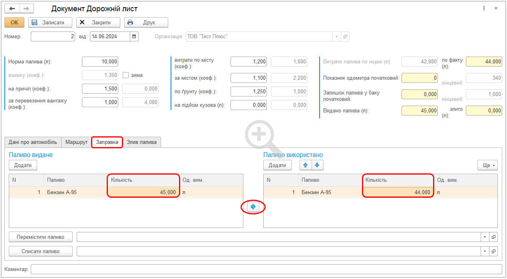This screenshot has height=279, width=507.
Task: Expand the Перемістити паливо field dropdown
Action: tap(485, 237)
